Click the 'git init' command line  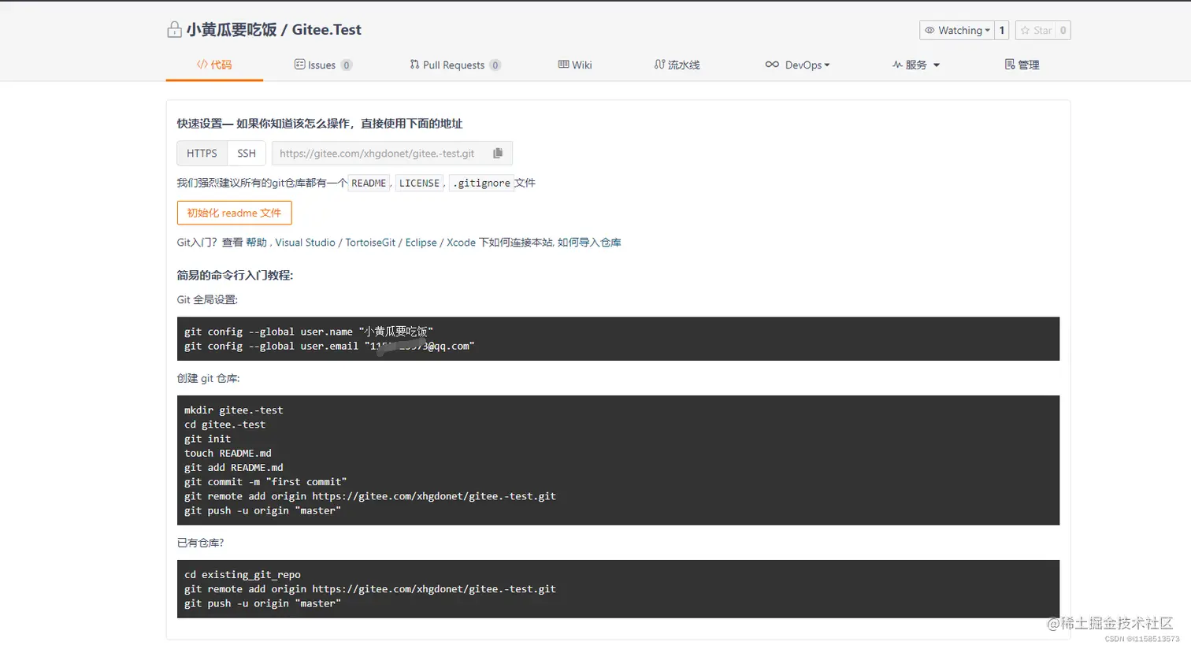(x=207, y=439)
